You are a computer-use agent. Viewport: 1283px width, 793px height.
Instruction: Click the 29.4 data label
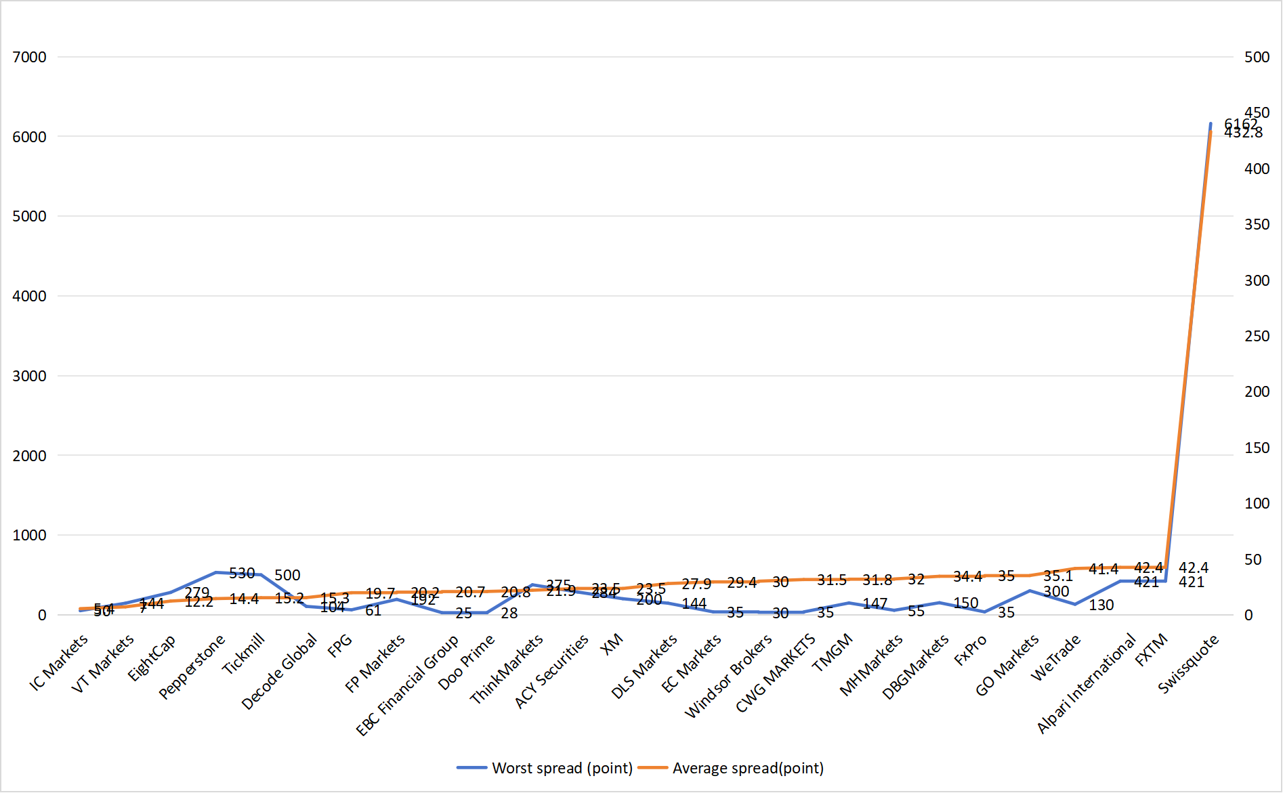[x=742, y=582]
